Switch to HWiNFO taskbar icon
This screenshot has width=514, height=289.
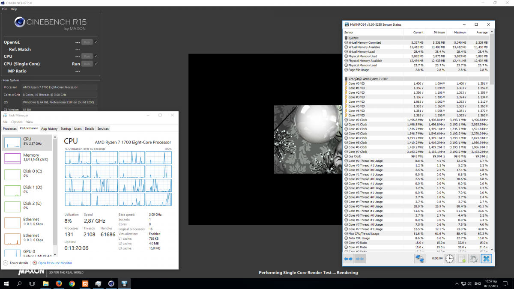[x=125, y=283]
